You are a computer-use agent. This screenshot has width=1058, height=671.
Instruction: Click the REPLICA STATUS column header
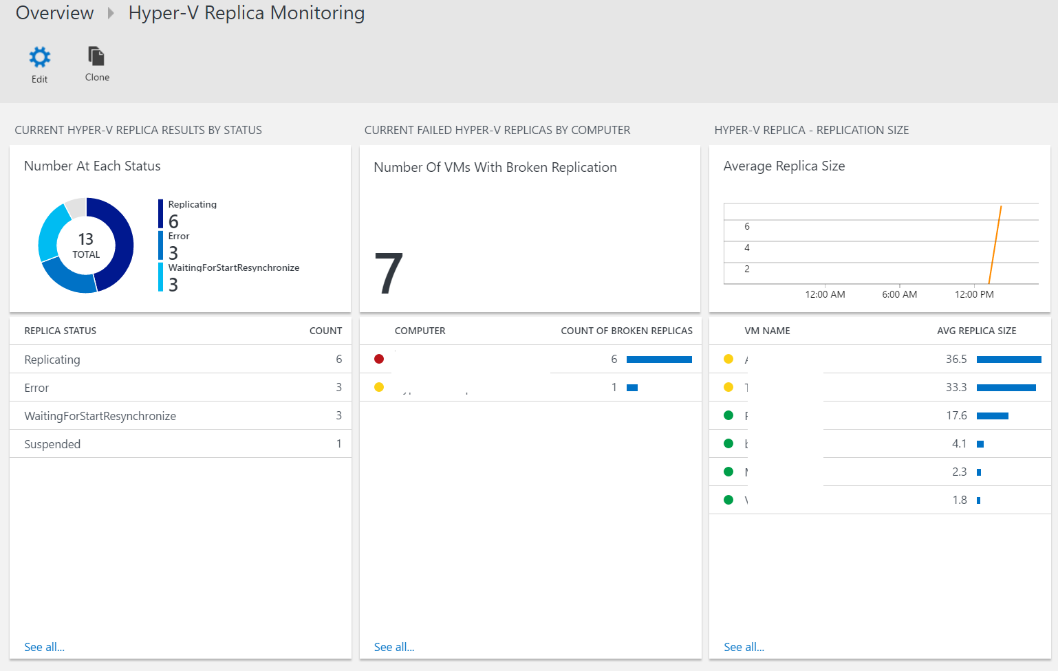pyautogui.click(x=61, y=331)
